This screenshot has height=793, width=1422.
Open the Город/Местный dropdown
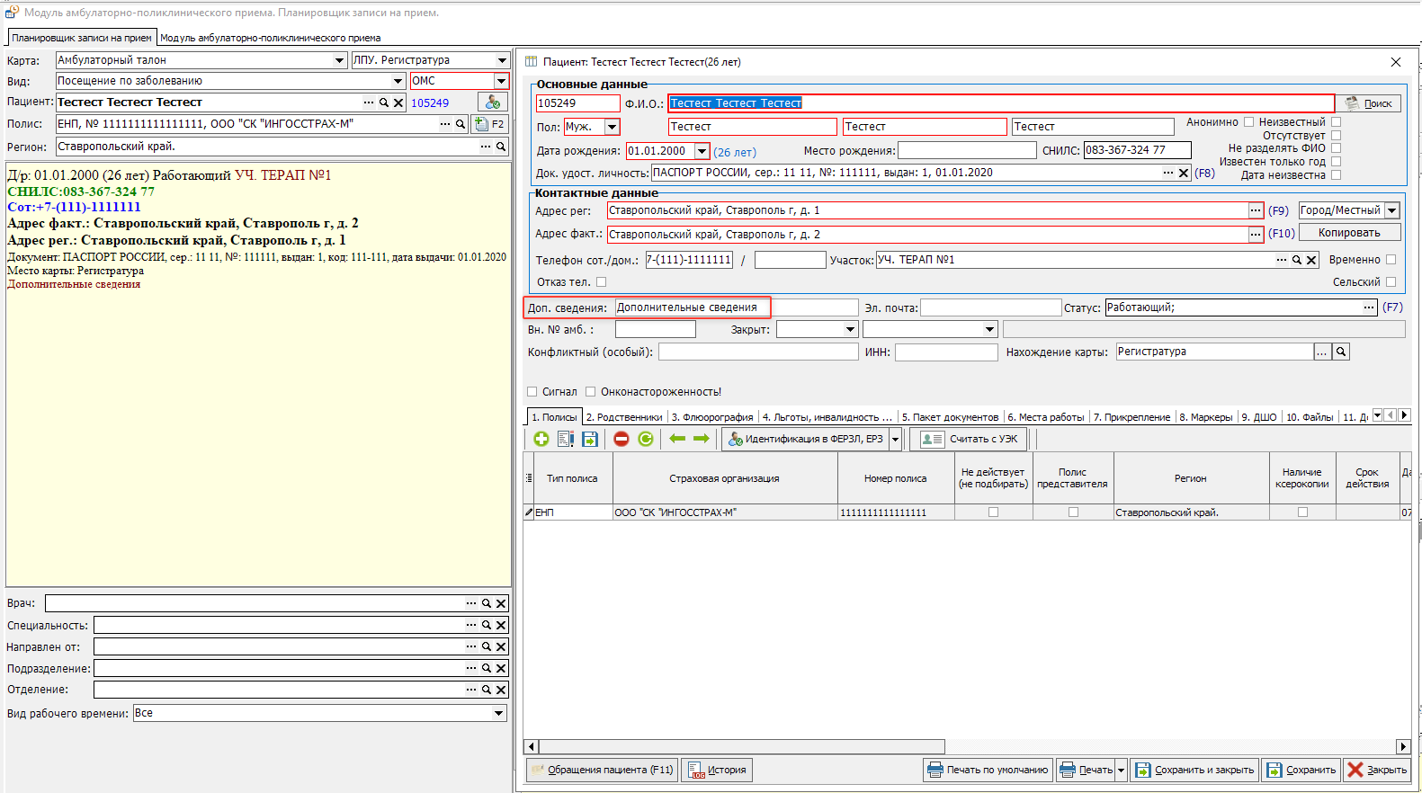coord(1392,210)
